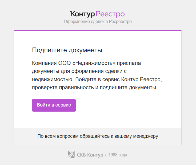196x165 pixels.
Task: Click the word «менеджеру» in footer
Action: (146, 136)
